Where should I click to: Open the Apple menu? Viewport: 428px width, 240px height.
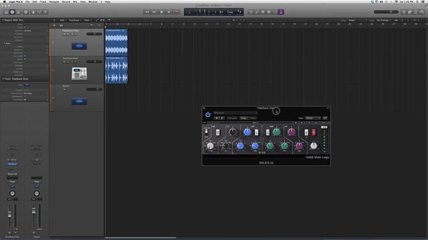tap(5, 1)
